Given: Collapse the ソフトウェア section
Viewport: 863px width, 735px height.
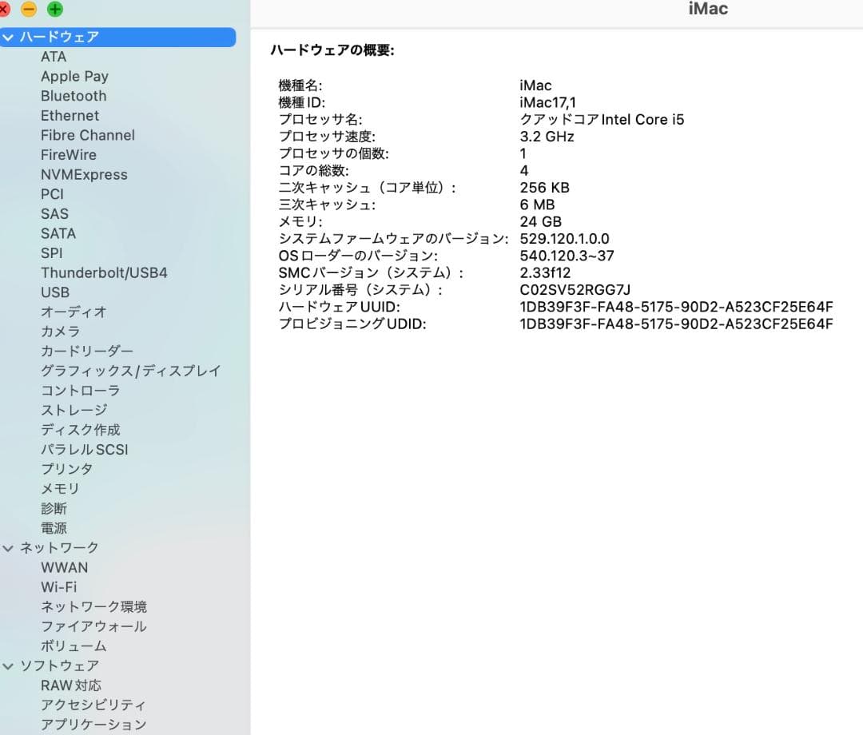Looking at the screenshot, I should [8, 665].
